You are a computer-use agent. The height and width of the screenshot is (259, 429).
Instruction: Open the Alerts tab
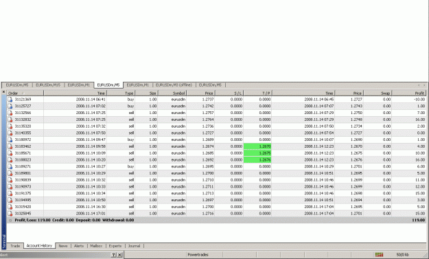point(79,246)
